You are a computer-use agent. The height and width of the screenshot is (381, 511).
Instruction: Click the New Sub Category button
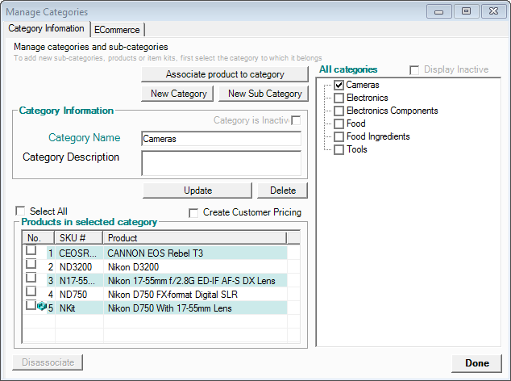coord(264,94)
